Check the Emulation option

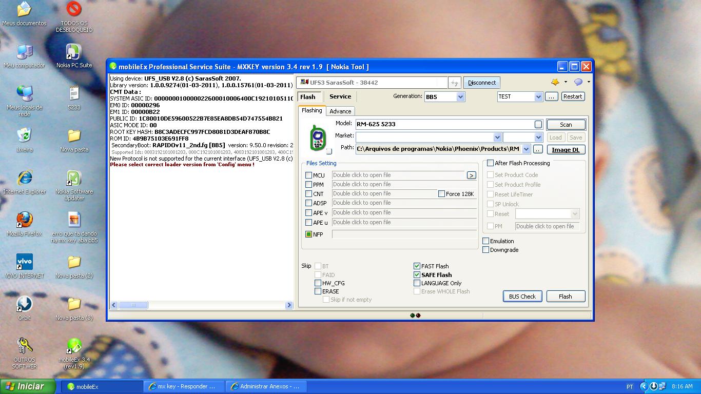[x=485, y=241]
